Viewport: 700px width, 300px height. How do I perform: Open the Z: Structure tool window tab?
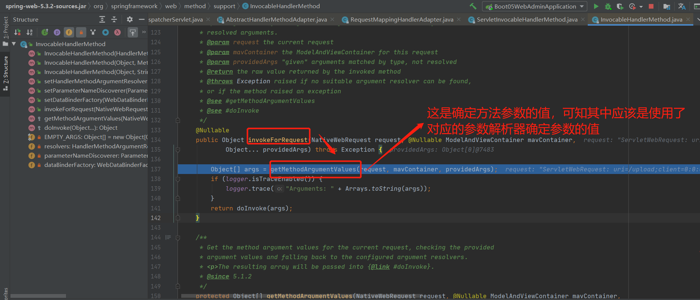5,73
